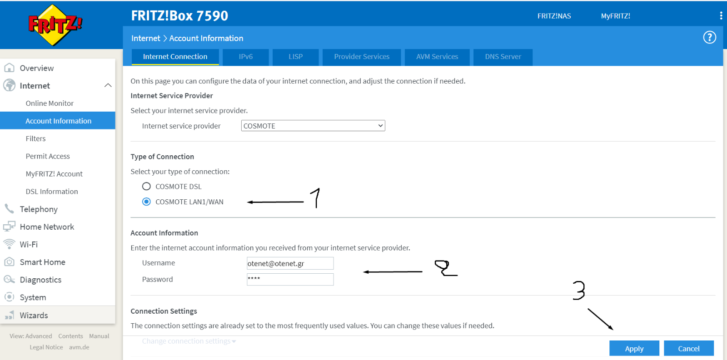This screenshot has height=360, width=727.
Task: Click the Cancel button
Action: pos(689,348)
